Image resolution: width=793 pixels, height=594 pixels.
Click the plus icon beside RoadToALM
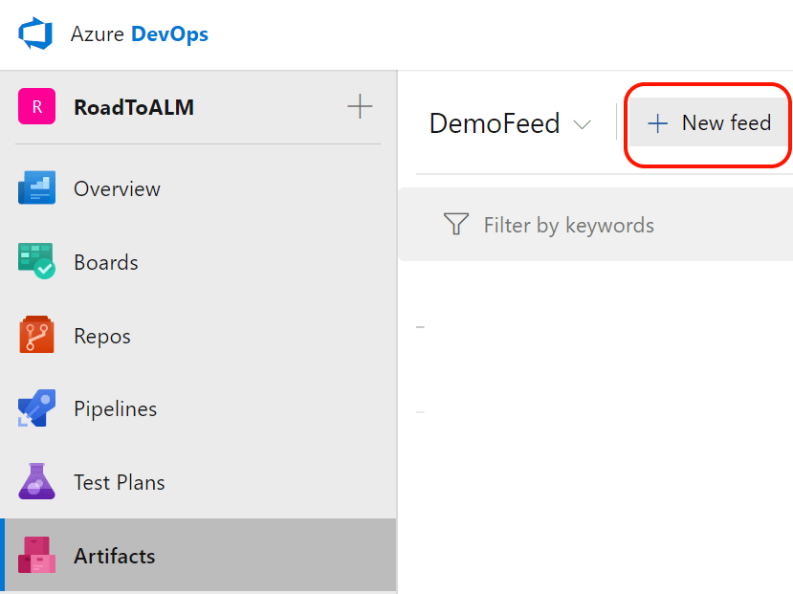click(360, 106)
